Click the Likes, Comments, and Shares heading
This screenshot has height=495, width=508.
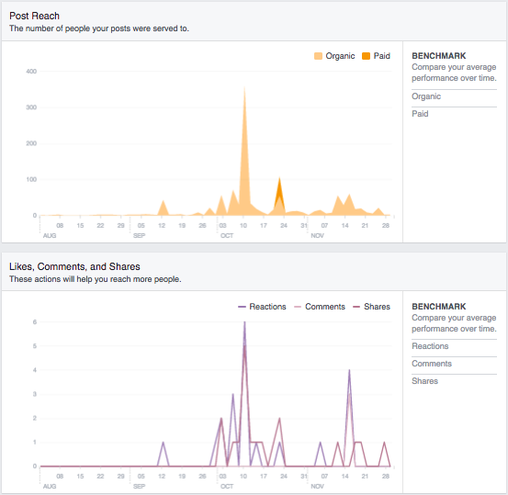(x=74, y=266)
